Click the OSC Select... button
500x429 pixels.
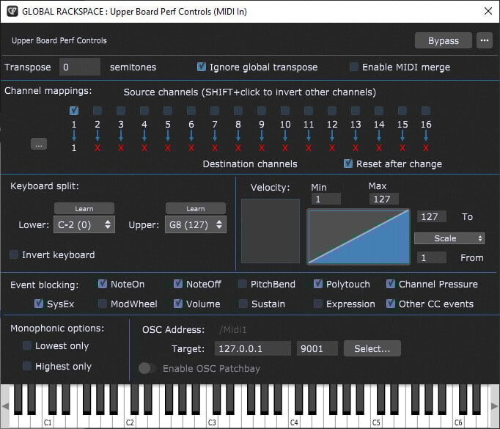(x=372, y=348)
